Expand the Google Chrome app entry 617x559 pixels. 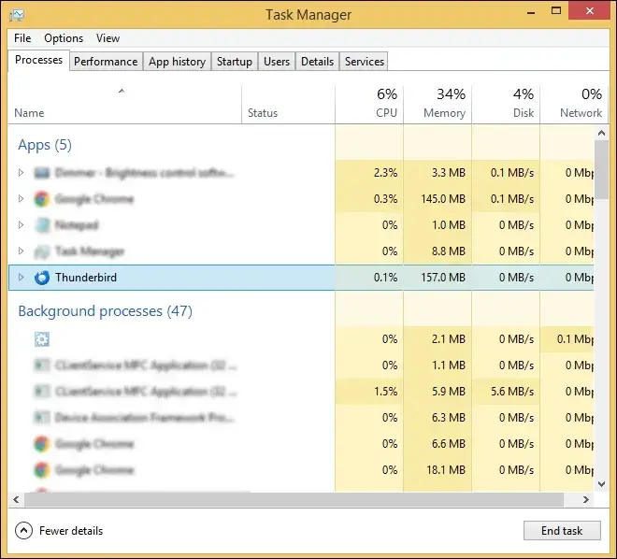pyautogui.click(x=22, y=199)
